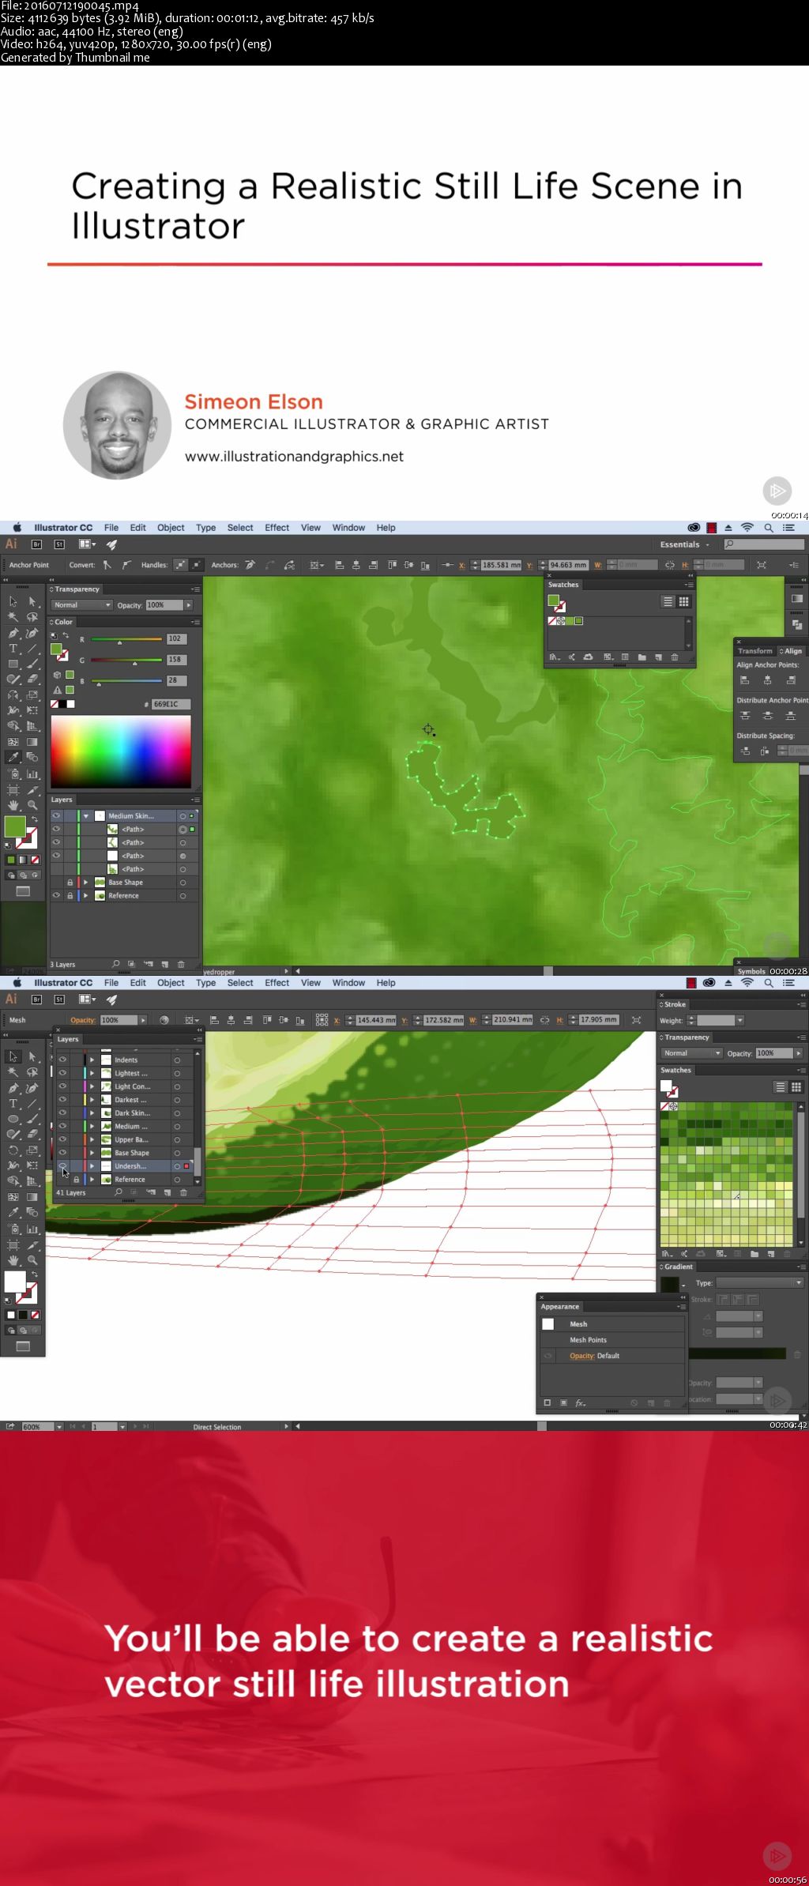Viewport: 809px width, 1886px height.
Task: Click Recolor Artwork globe icon in Mesh bar
Action: point(164,1020)
